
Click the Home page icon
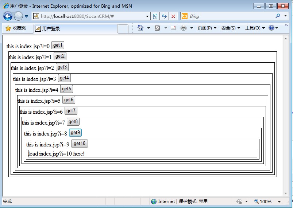pos(140,28)
